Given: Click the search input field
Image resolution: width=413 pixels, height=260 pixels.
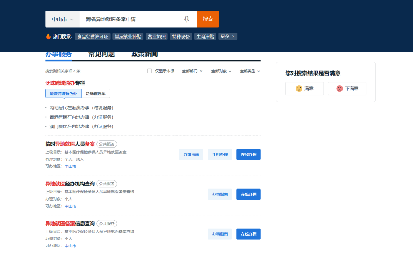Looking at the screenshot, I should (138, 19).
